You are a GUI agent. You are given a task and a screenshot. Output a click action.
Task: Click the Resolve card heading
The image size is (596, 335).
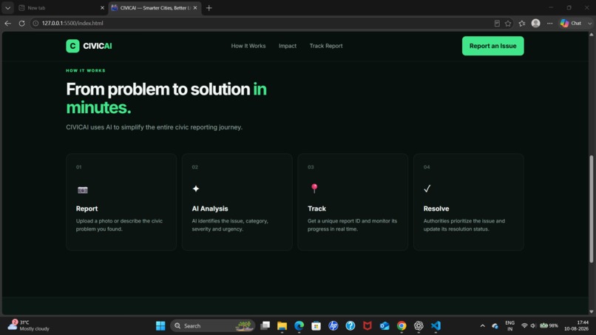tap(436, 209)
